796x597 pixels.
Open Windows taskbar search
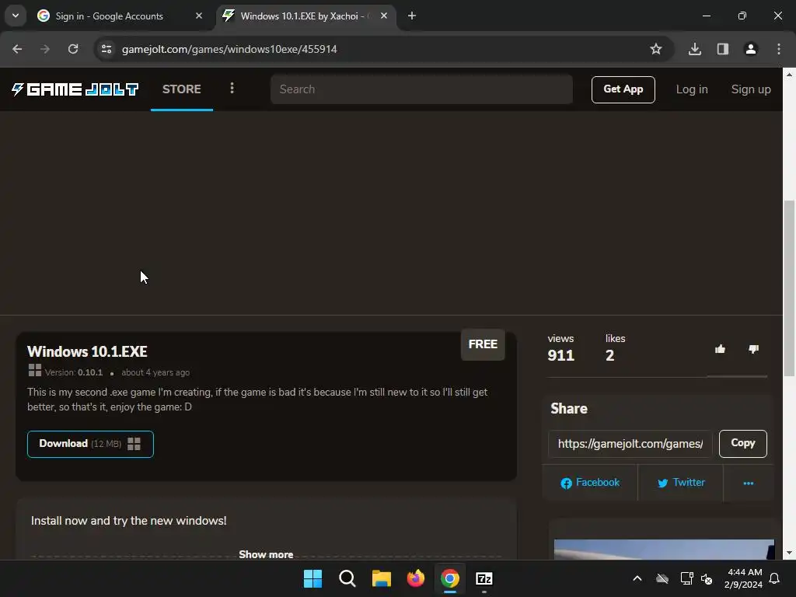(347, 578)
